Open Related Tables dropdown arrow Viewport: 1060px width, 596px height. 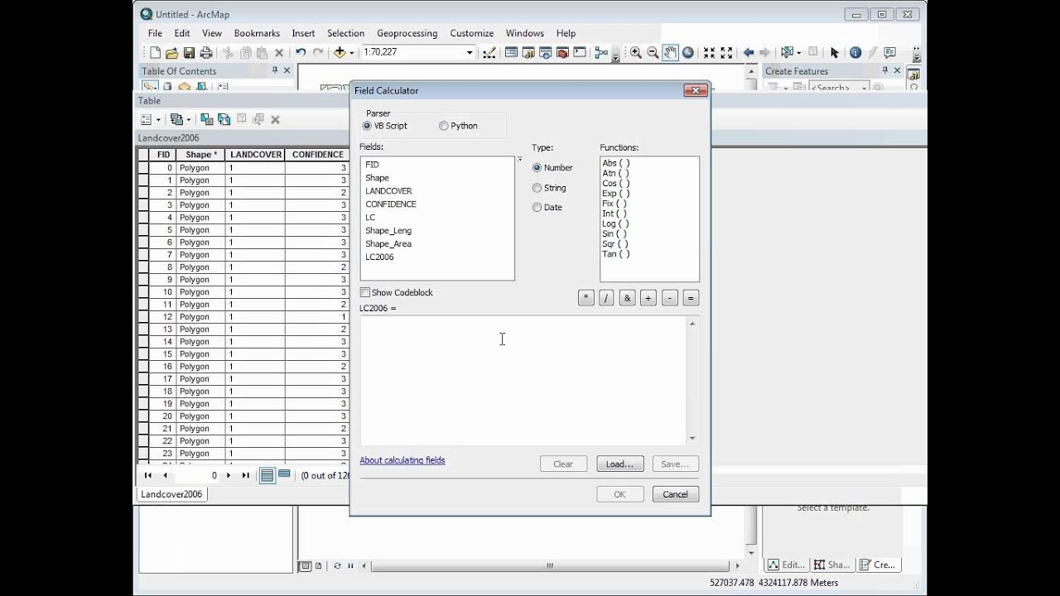188,119
